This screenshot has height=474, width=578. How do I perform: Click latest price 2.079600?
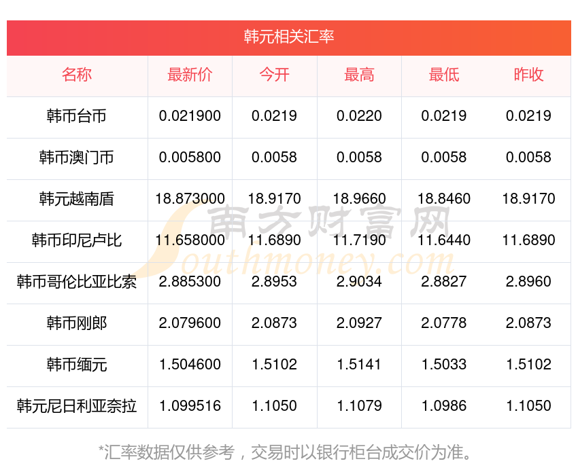pyautogui.click(x=190, y=323)
